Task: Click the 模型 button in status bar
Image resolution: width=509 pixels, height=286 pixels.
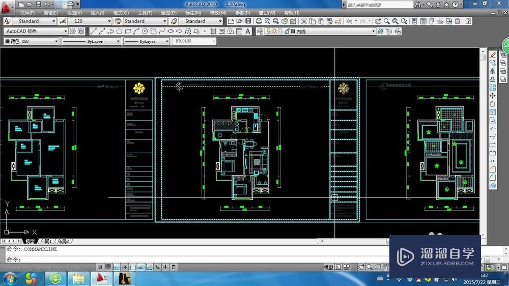Action: coord(328,267)
